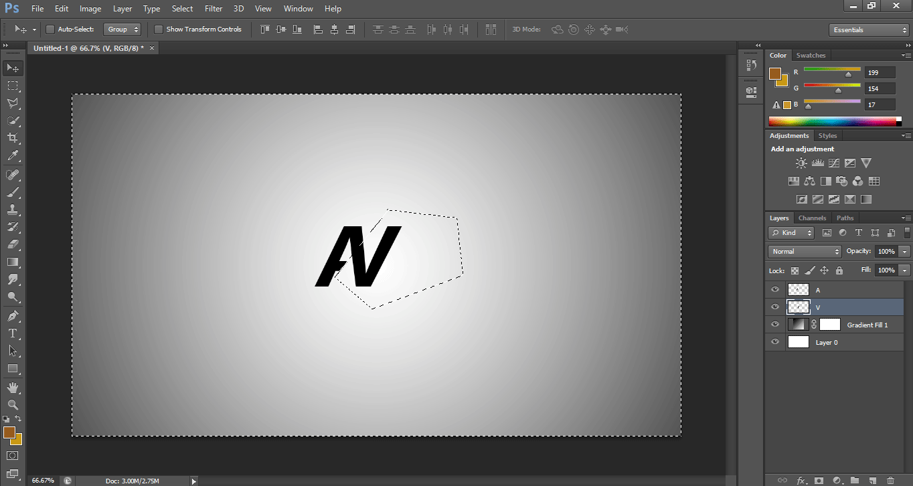Image resolution: width=913 pixels, height=486 pixels.
Task: Add a Curves adjustment
Action: pos(833,163)
